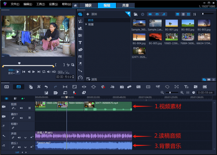Viewport: 217px width, 155px height.
Task: Open the Title library with the T icon
Action: pos(80,43)
